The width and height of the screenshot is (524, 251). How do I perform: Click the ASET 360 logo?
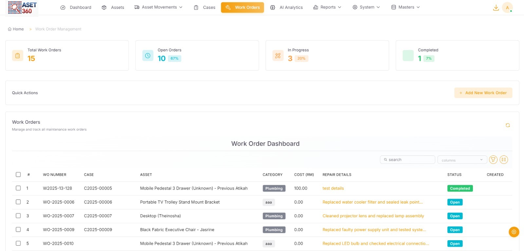coord(22,8)
